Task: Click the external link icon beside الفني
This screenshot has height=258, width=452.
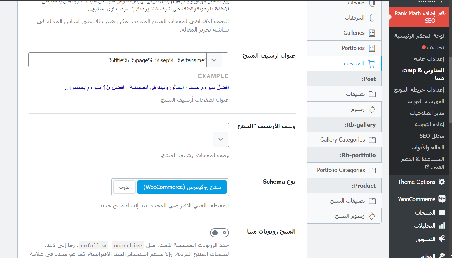Action: pyautogui.click(x=427, y=167)
